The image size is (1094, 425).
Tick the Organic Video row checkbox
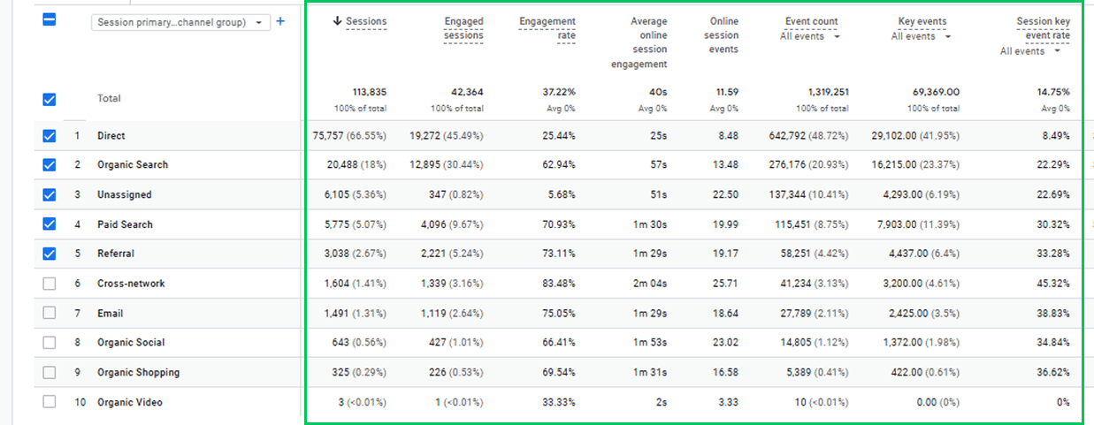click(50, 402)
